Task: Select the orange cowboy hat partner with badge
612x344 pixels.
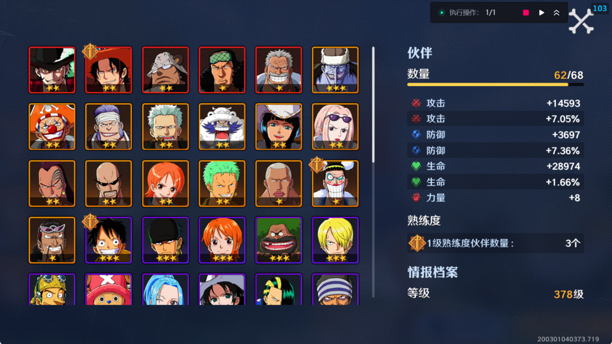Action: (x=108, y=70)
